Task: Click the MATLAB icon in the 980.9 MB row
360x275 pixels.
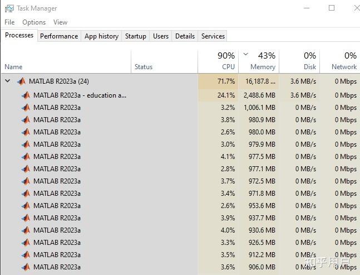Action: (x=26, y=120)
